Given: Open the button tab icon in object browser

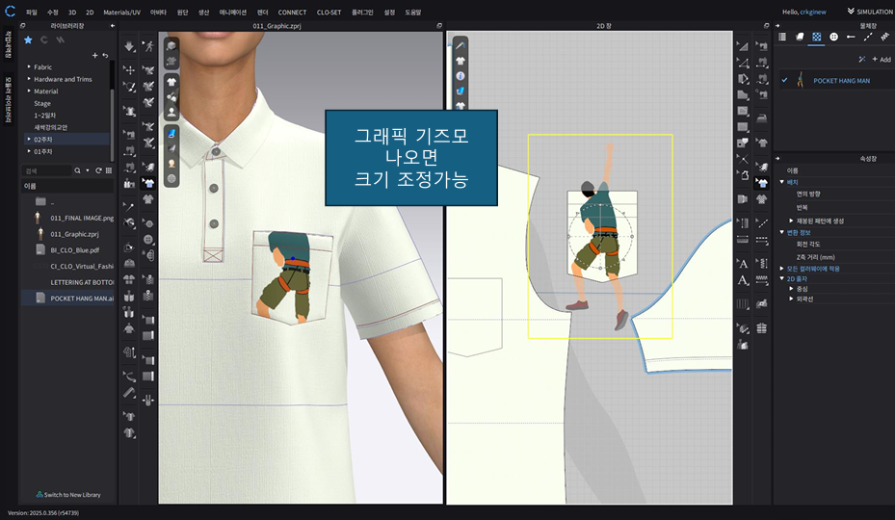Looking at the screenshot, I should coord(833,37).
